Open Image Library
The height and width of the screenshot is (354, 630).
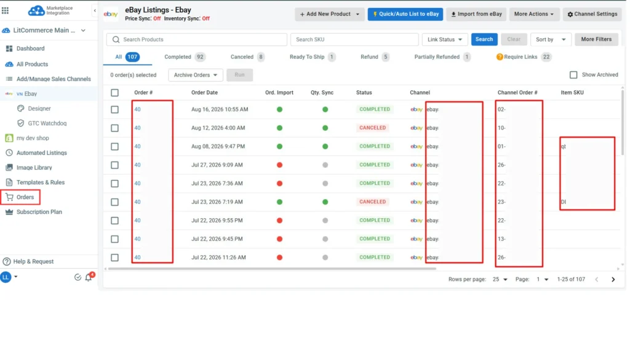point(34,168)
